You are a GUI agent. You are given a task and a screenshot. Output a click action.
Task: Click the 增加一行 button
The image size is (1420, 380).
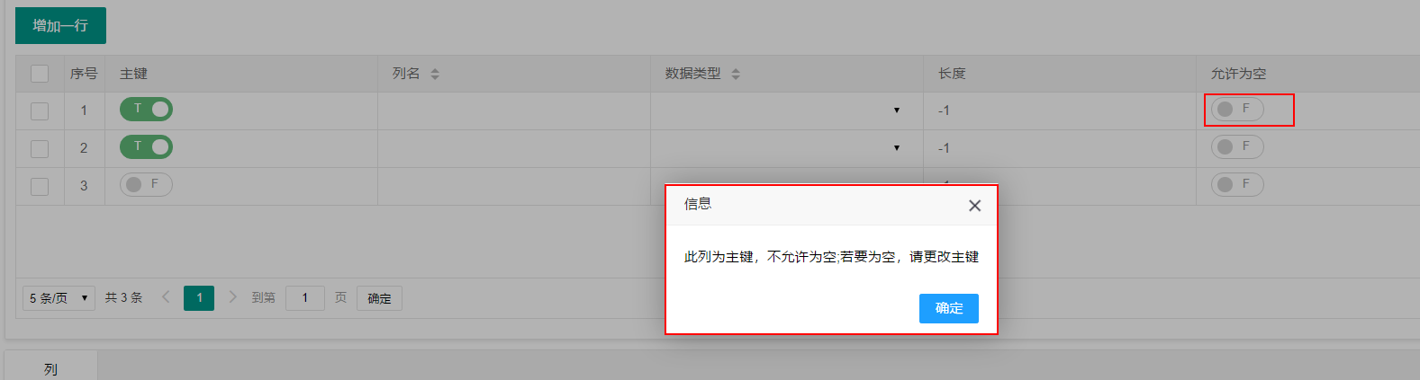(x=60, y=25)
